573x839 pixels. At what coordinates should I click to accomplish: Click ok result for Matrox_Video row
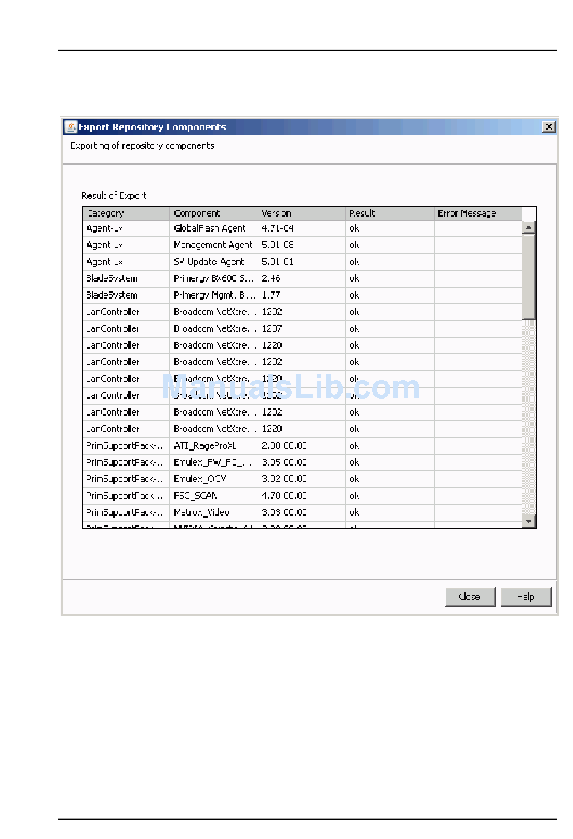[x=390, y=513]
